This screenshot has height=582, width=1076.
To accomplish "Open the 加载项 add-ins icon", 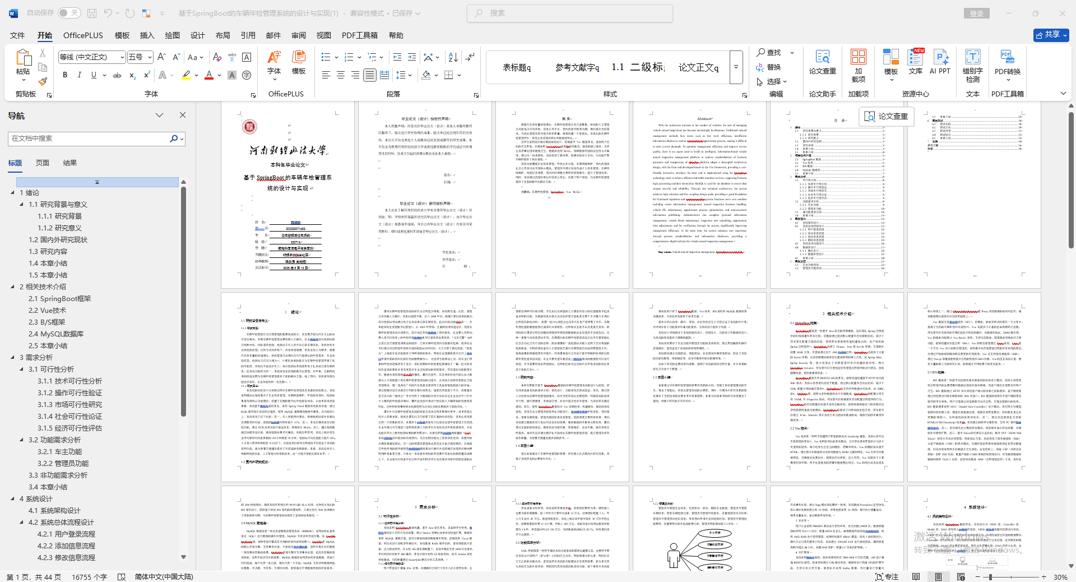I will 858,66.
